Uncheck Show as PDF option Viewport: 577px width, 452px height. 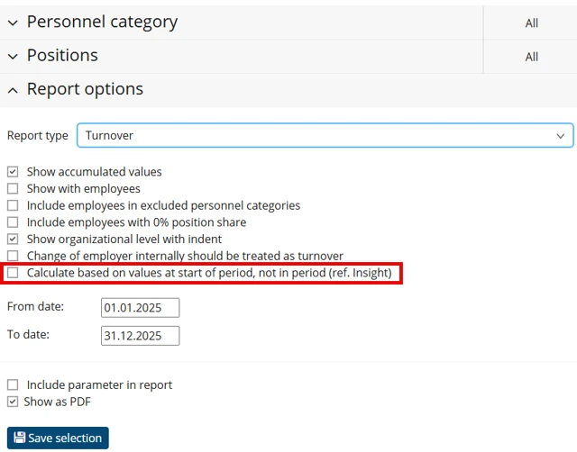[13, 402]
